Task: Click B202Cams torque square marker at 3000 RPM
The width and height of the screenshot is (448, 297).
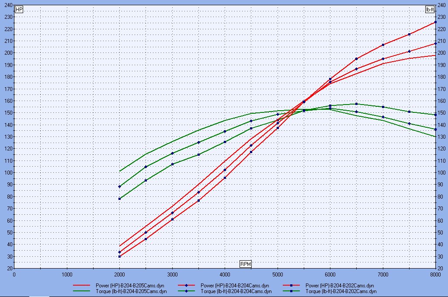Action: [172, 164]
